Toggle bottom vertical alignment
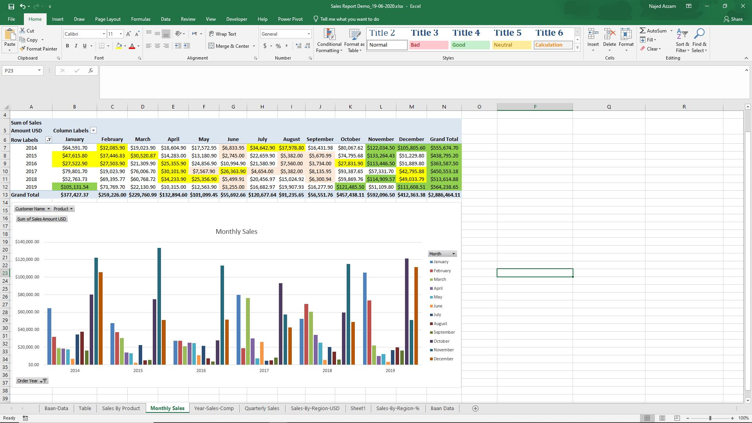The height and width of the screenshot is (423, 752). click(x=166, y=34)
